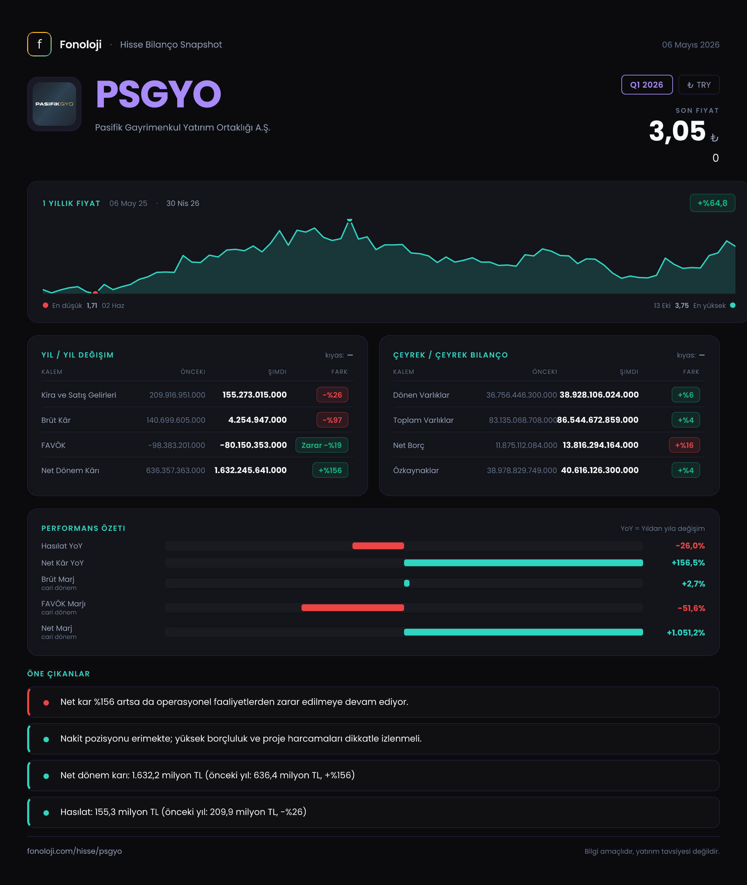Click value 13.816.294.164.000 Net Borç
The width and height of the screenshot is (747, 885).
[x=600, y=445]
